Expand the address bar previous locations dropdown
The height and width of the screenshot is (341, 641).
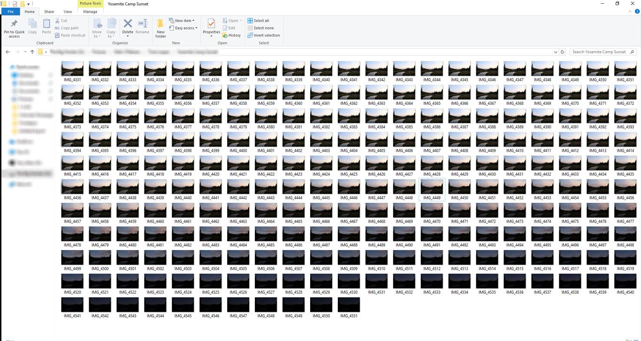tap(556, 52)
